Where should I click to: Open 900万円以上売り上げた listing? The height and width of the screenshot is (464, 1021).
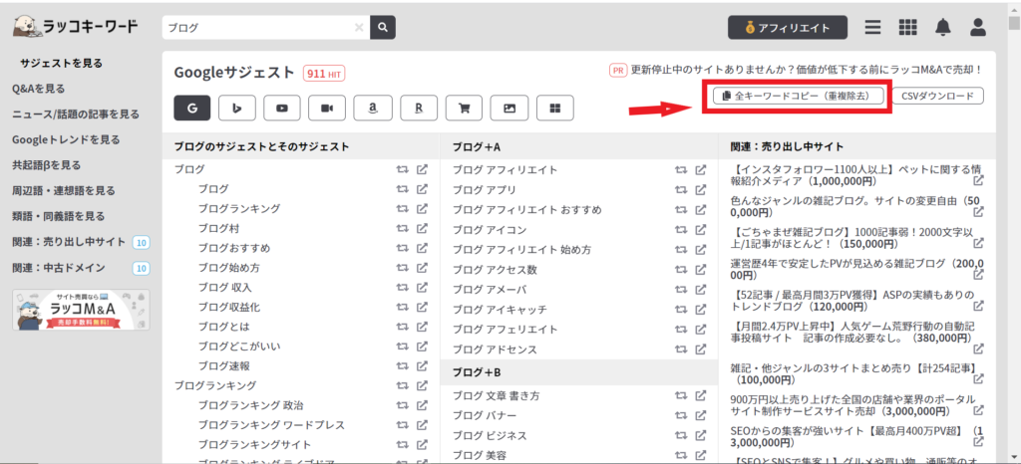coord(851,405)
